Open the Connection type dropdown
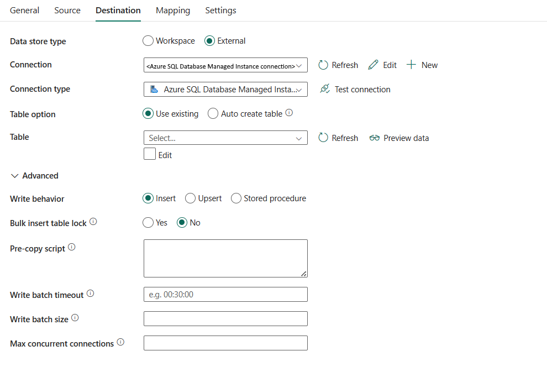This screenshot has width=547, height=372. coord(225,90)
